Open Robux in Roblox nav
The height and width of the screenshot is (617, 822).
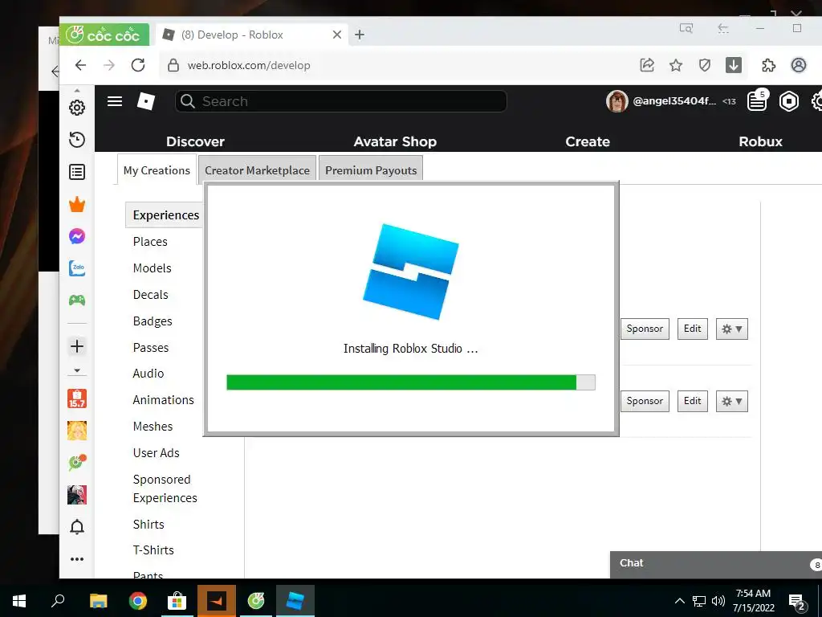tap(760, 141)
